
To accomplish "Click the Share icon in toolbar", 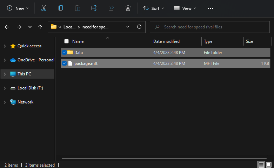I will (111, 8).
